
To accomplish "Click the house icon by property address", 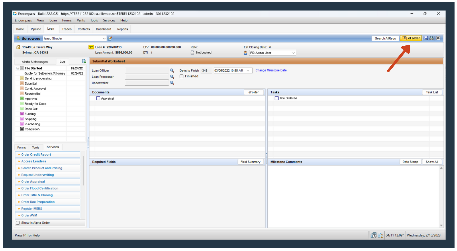I will 18,47.
